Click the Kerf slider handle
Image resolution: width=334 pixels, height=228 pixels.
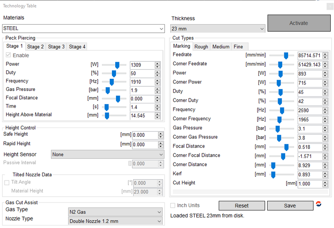click(273, 174)
